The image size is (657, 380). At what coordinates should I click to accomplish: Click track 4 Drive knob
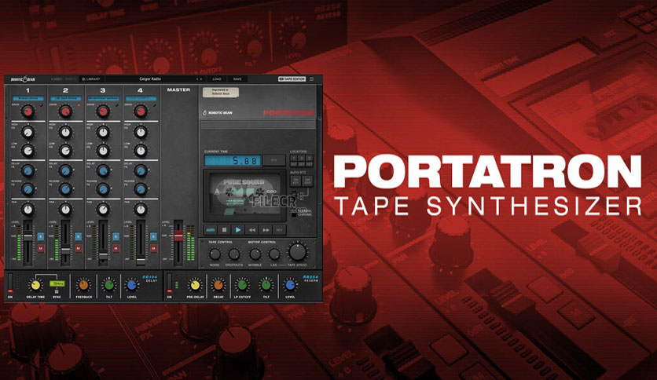pos(141,111)
